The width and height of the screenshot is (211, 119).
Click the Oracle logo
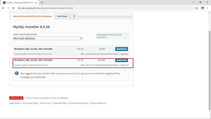click(16, 98)
